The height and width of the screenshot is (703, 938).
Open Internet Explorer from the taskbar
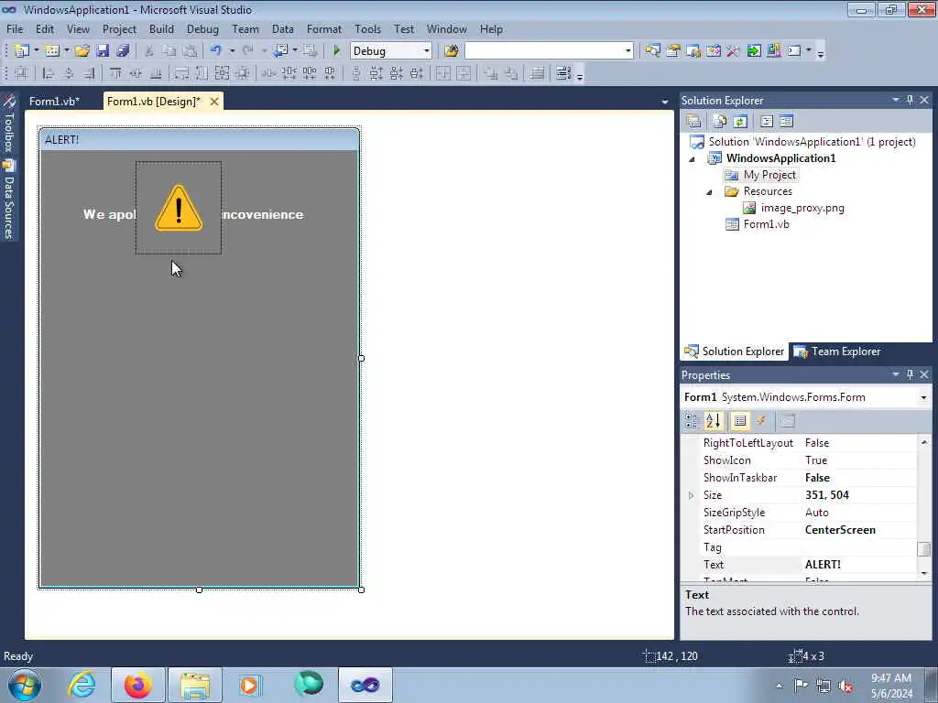pos(82,685)
